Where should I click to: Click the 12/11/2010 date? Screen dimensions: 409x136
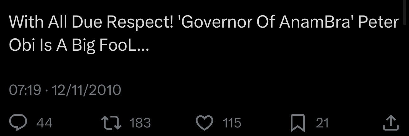tap(86, 90)
